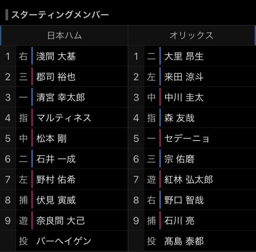
Task: Open 野村 佑希 player page
Action: point(56,180)
